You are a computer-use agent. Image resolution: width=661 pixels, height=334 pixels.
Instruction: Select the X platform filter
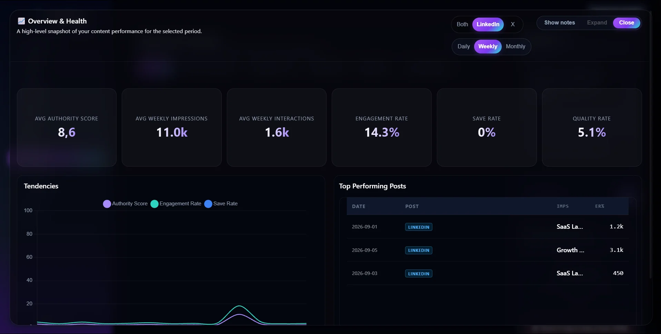[x=513, y=24]
